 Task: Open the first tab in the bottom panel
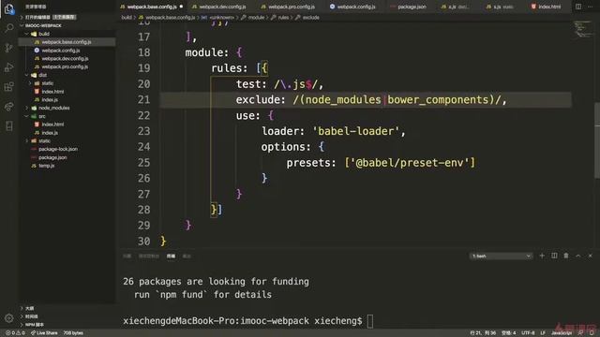(127, 256)
